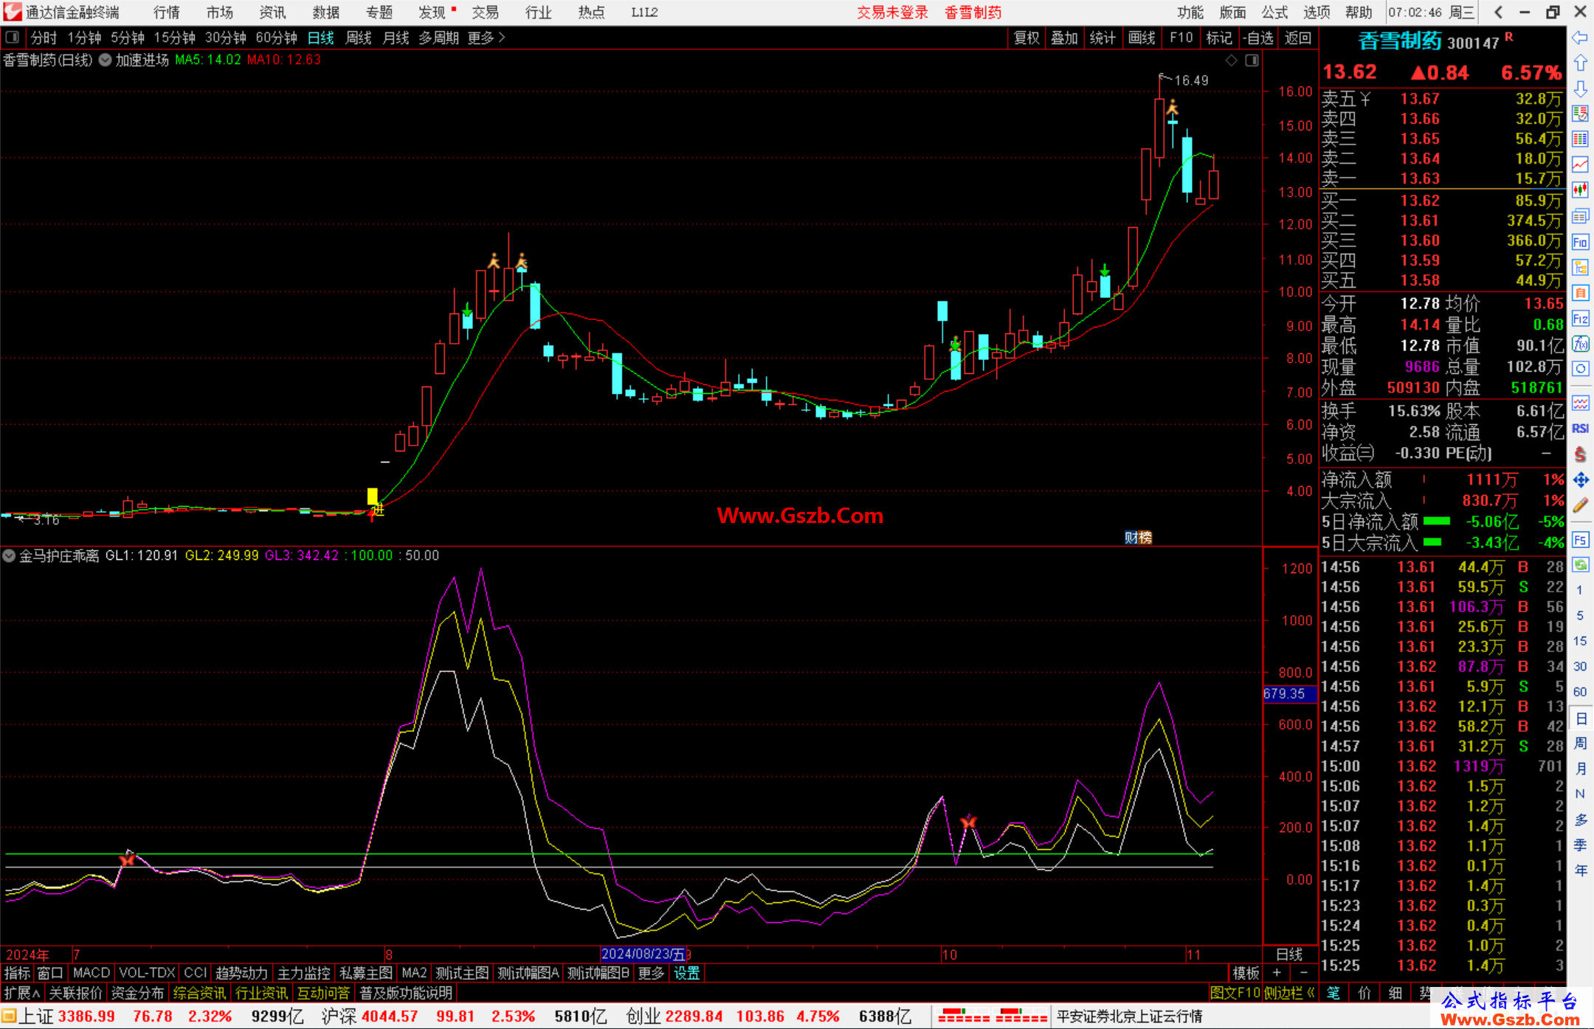The height and width of the screenshot is (1029, 1594).
Task: Open the 卖五 order book depth toggle
Action: coord(1366,99)
